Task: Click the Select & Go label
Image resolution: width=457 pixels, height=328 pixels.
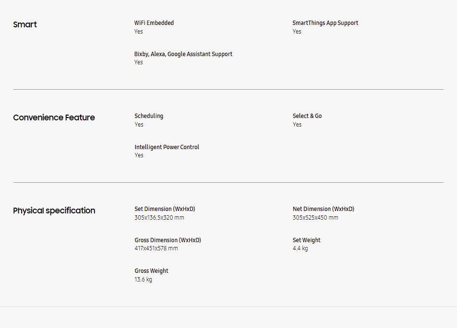Action: [307, 116]
